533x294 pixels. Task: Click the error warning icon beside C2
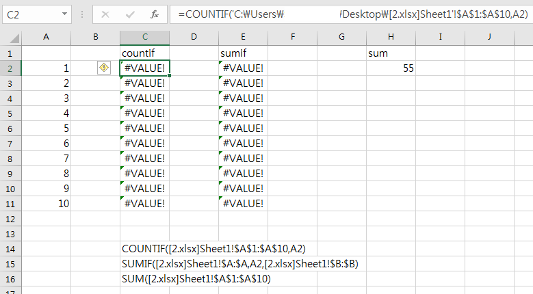coord(104,68)
